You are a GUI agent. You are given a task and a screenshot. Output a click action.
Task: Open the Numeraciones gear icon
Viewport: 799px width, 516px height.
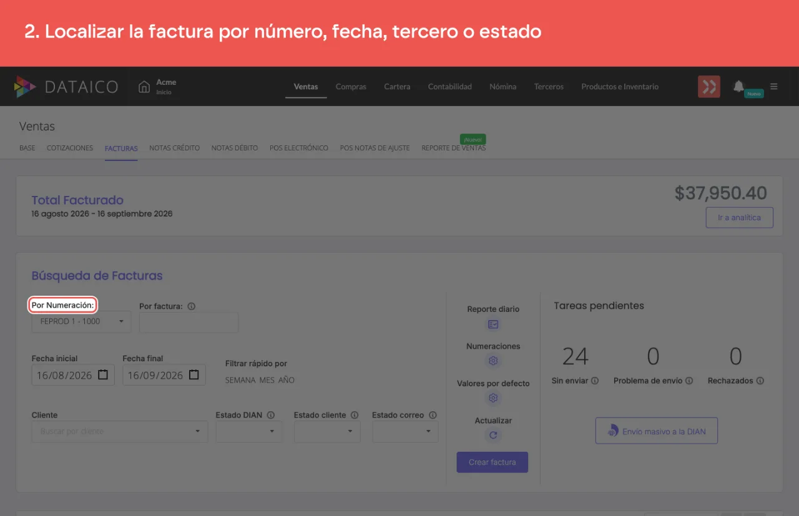(493, 361)
